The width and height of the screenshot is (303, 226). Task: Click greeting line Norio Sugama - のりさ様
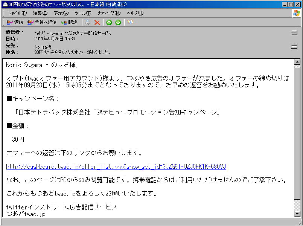(42, 65)
